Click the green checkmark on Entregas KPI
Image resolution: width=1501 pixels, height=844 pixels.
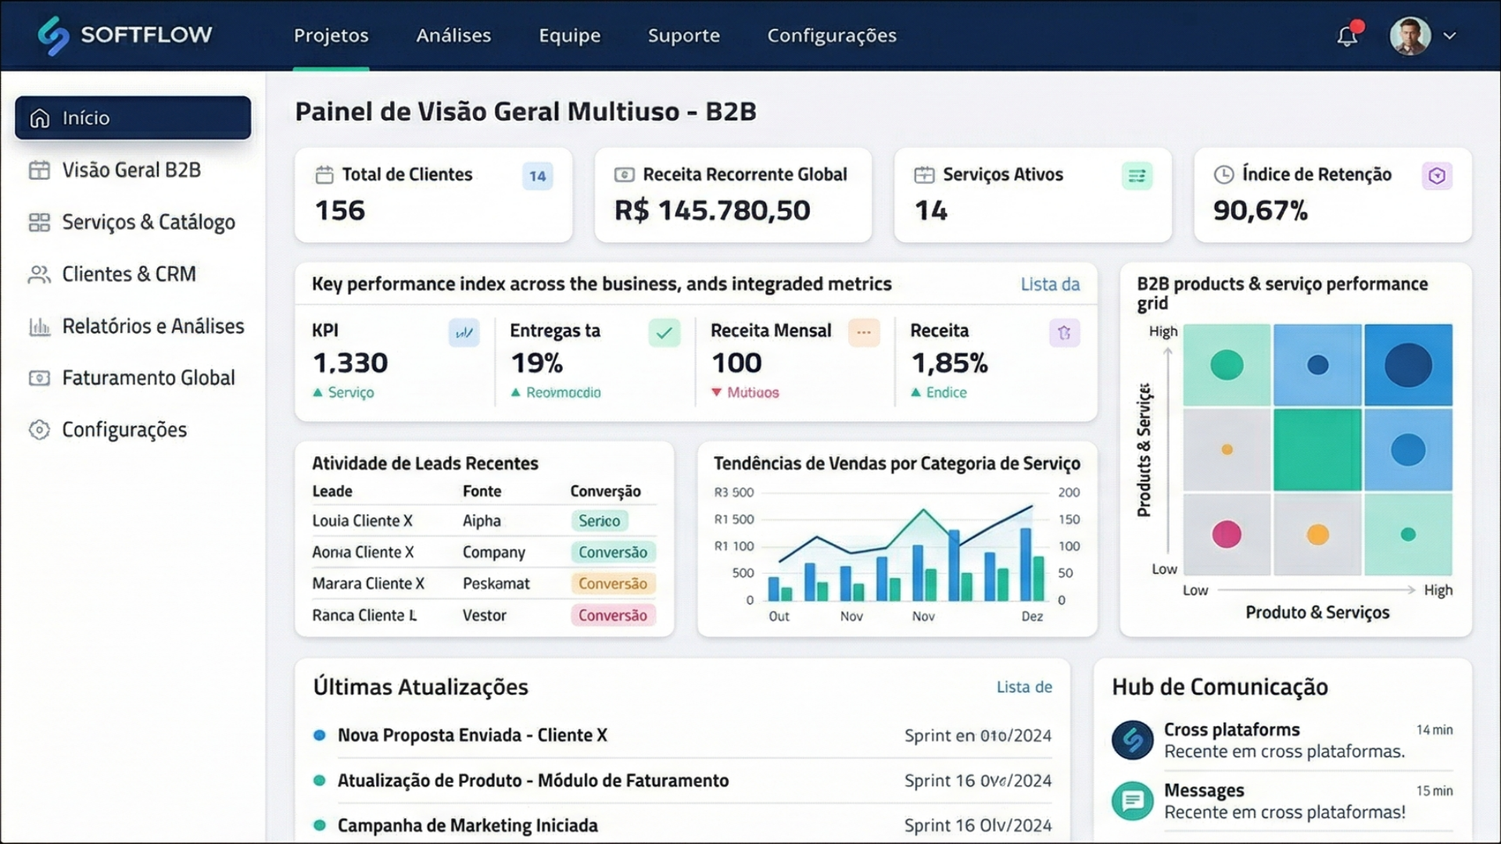click(665, 333)
